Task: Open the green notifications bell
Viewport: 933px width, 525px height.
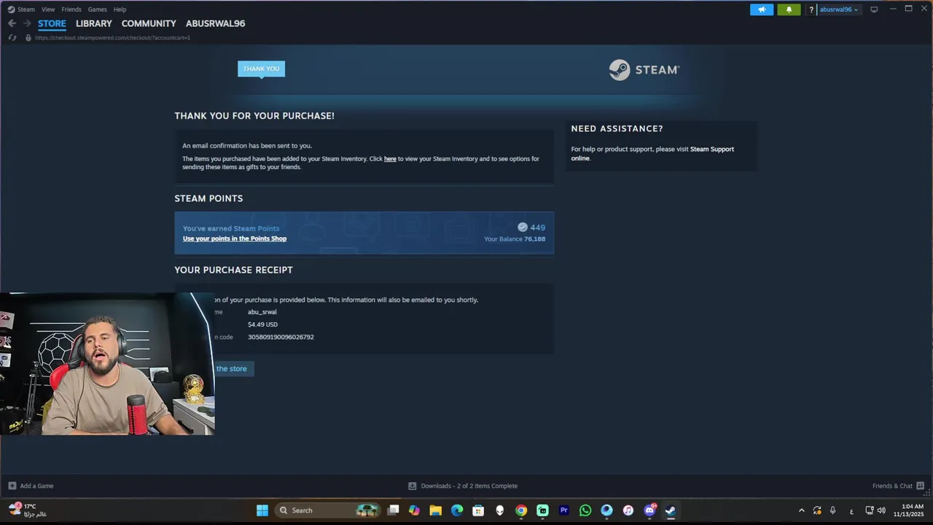Action: (789, 9)
